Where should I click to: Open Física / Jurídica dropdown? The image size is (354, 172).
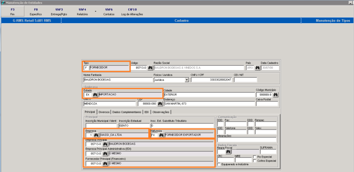click(x=187, y=80)
